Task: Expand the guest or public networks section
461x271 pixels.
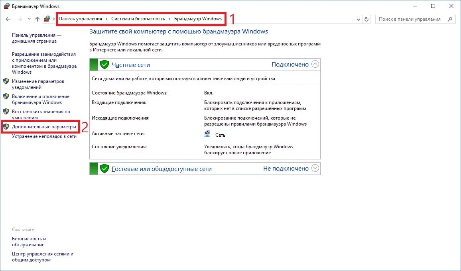Action: click(315, 168)
